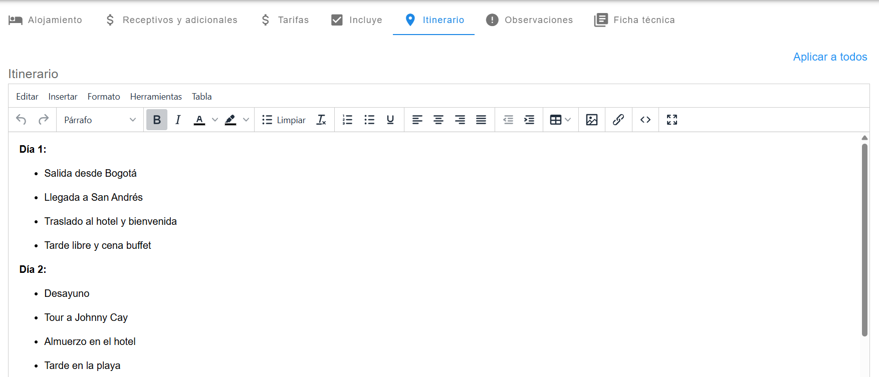This screenshot has width=879, height=377.
Task: Toggle italic formatting
Action: 178,120
